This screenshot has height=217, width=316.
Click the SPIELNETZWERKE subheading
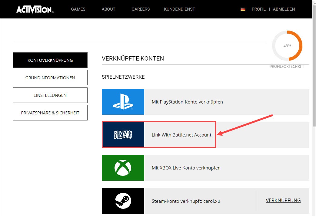pyautogui.click(x=123, y=77)
